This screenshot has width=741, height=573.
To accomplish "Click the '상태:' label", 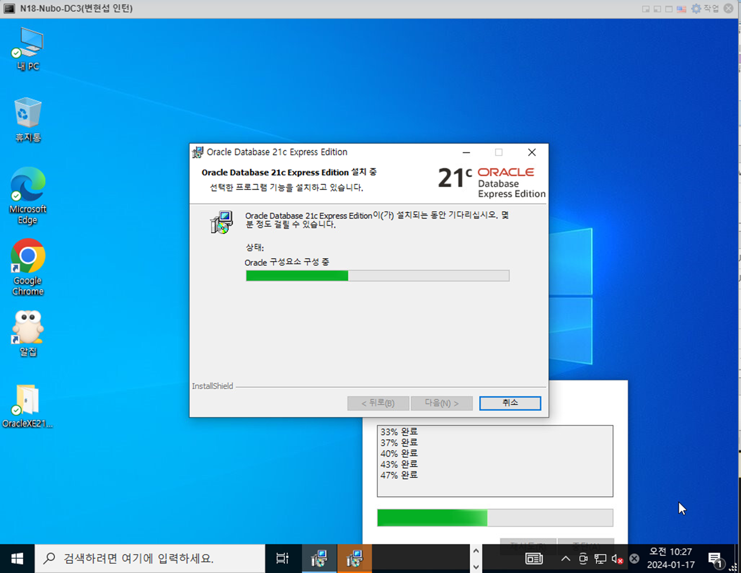I will pyautogui.click(x=254, y=248).
